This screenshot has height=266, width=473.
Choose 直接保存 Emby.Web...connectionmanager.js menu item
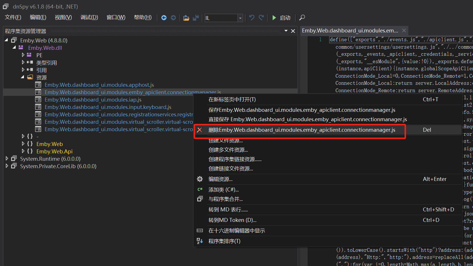tap(328, 119)
